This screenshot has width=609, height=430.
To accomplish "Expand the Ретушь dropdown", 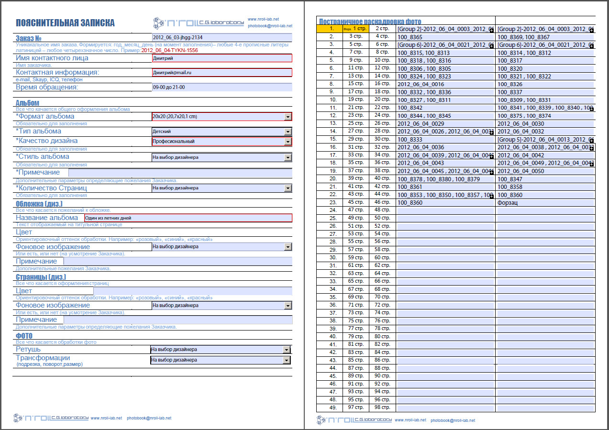I will coord(287,350).
